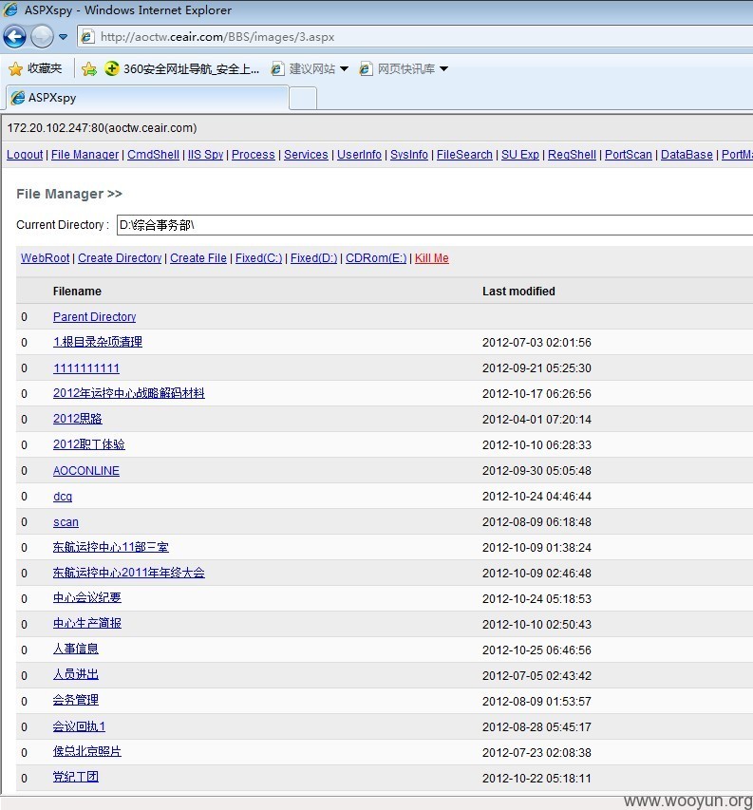Open the SysInfo menu link
The height and width of the screenshot is (810, 753).
tap(409, 155)
